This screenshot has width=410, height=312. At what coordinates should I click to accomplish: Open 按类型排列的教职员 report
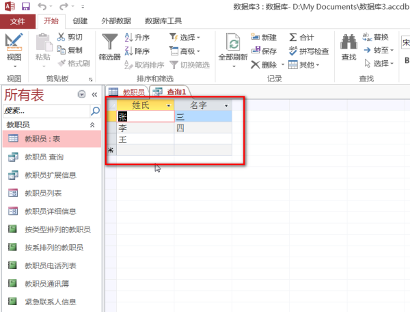52,229
